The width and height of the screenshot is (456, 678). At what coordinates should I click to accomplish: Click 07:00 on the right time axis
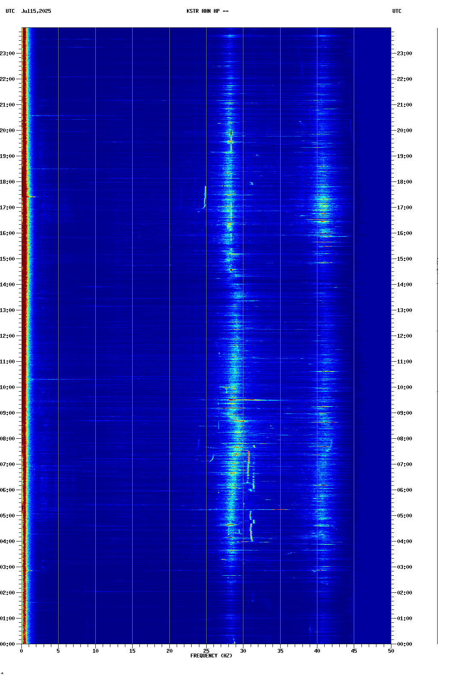(x=405, y=464)
